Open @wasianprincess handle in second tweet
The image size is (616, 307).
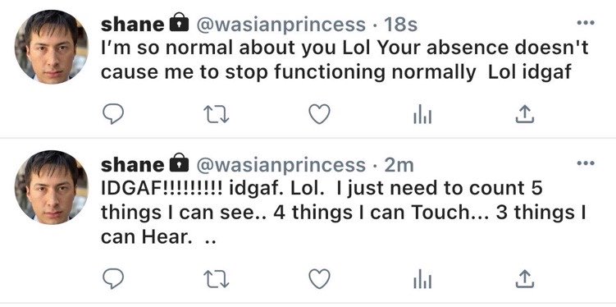[281, 166]
